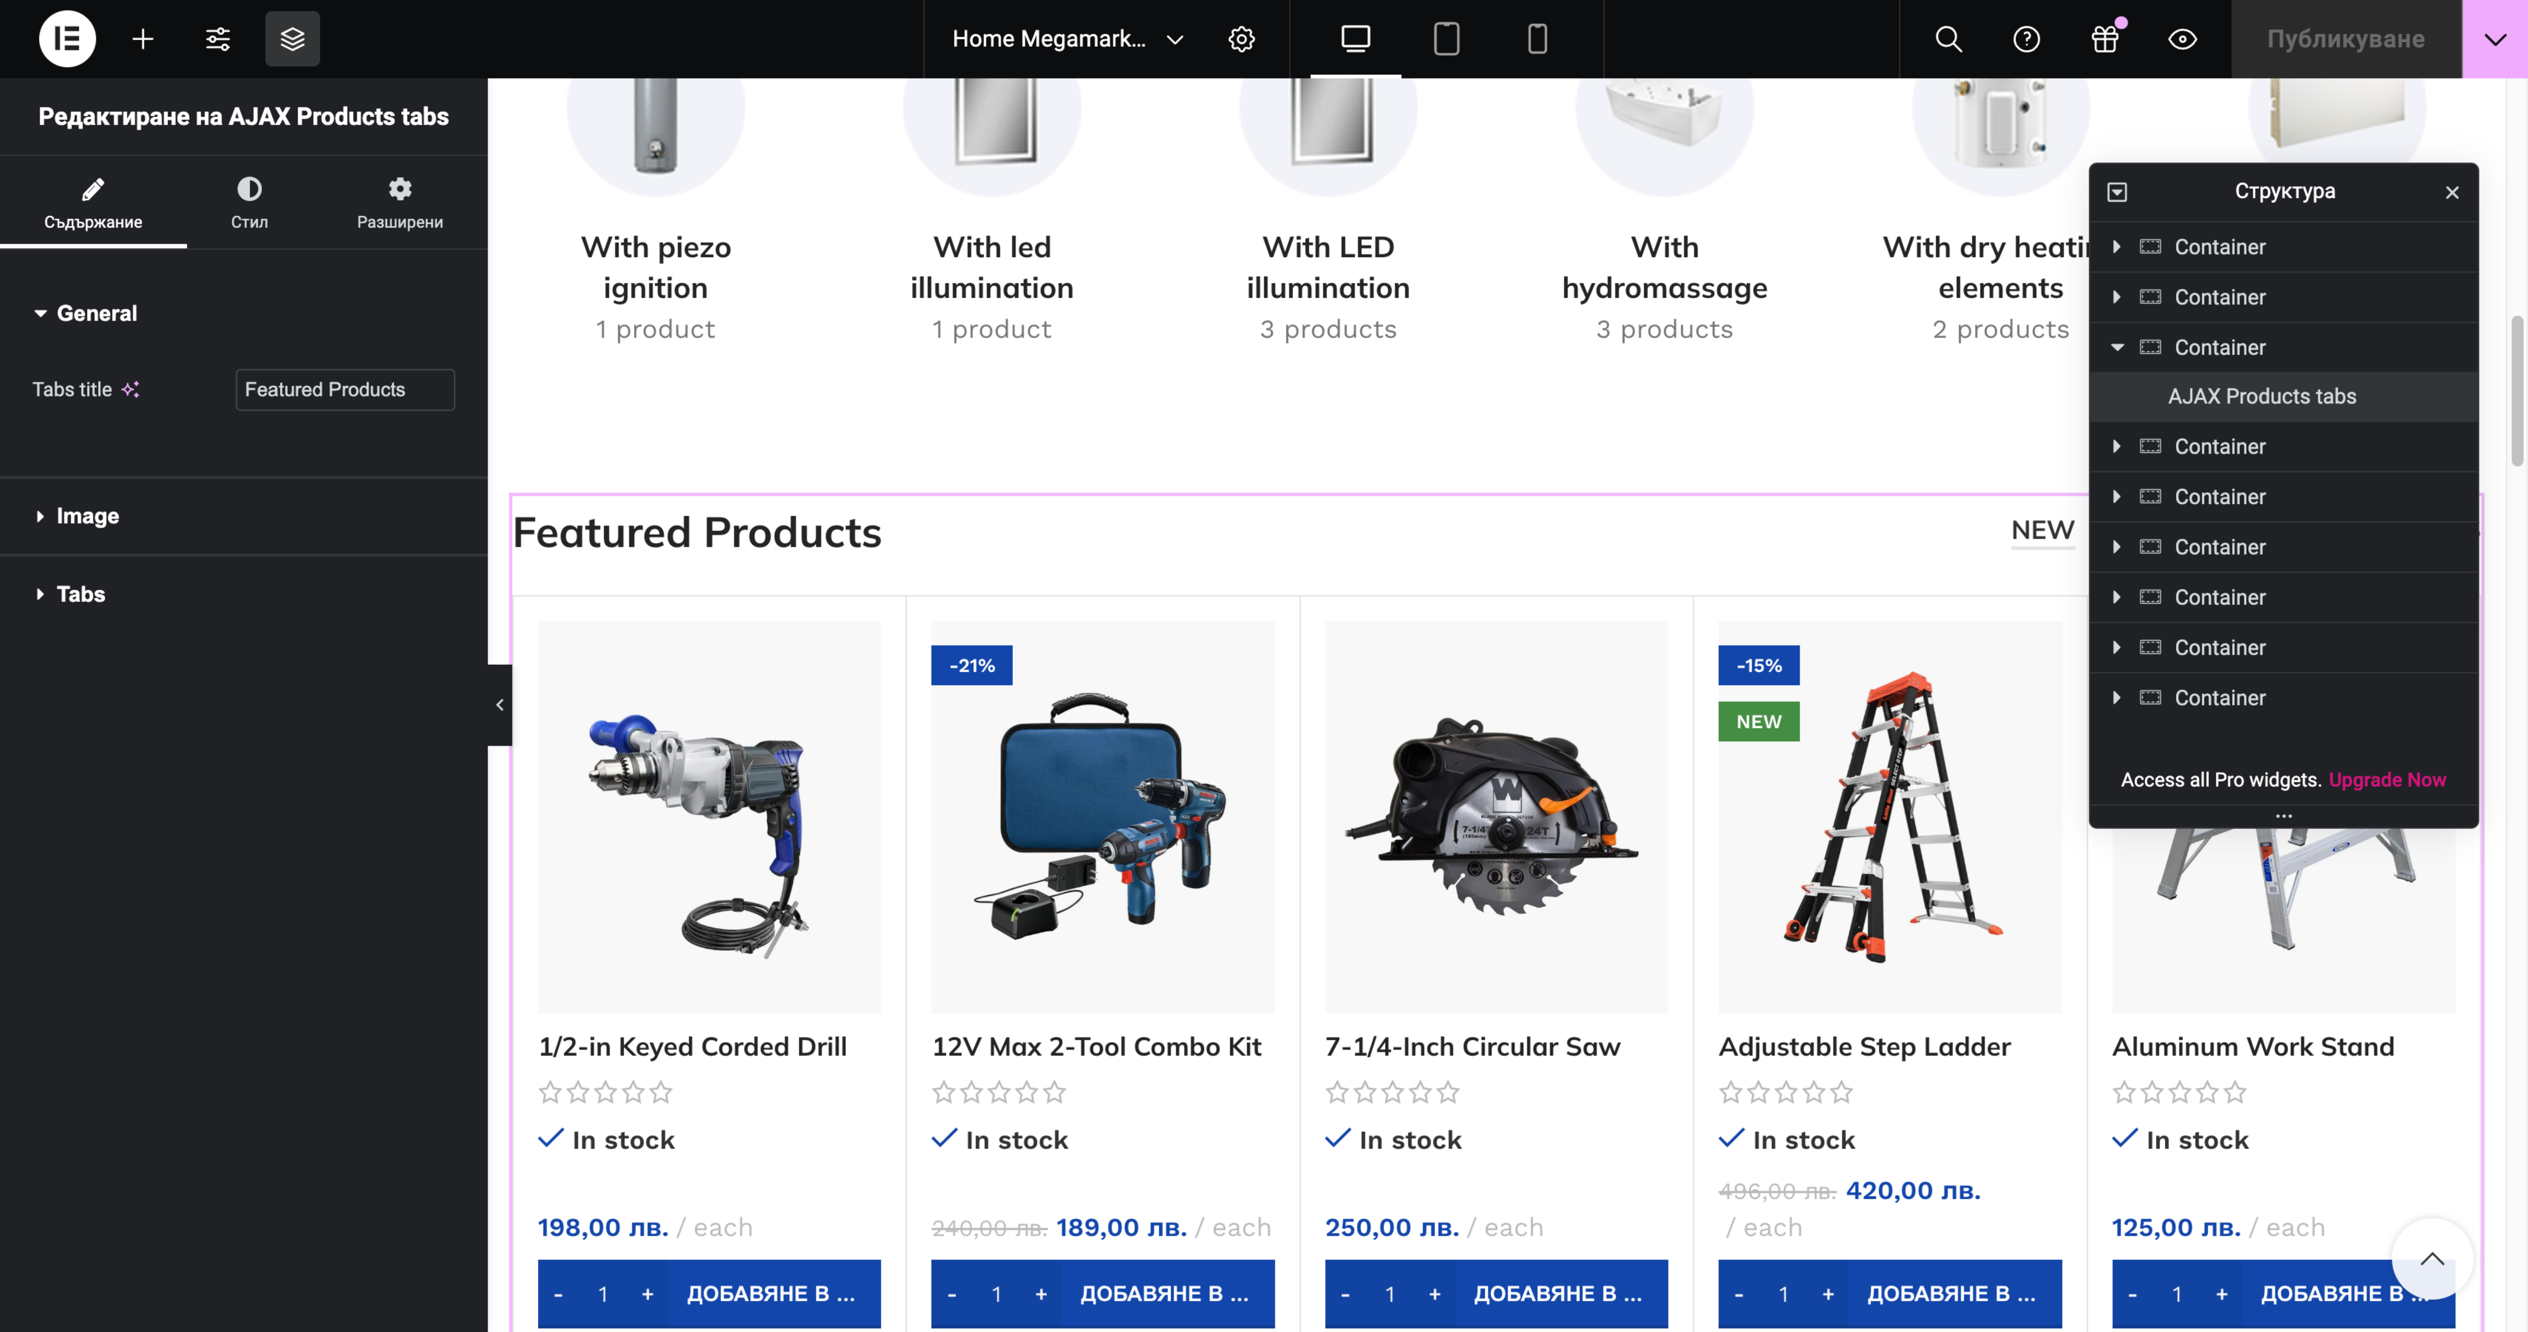Image resolution: width=2528 pixels, height=1332 pixels.
Task: Open What's New gift icon
Action: [2105, 39]
